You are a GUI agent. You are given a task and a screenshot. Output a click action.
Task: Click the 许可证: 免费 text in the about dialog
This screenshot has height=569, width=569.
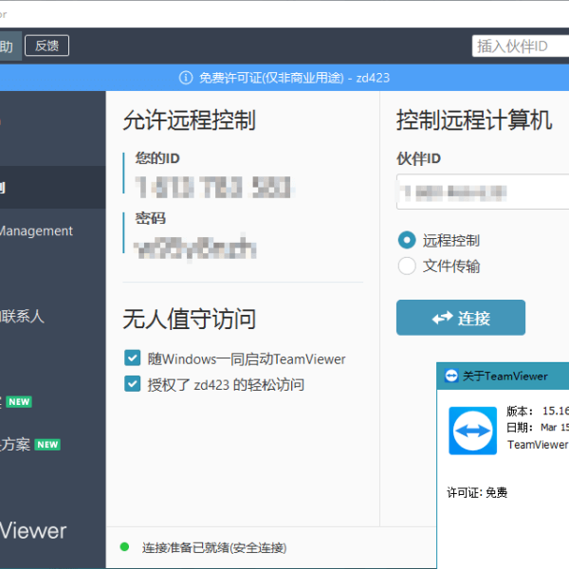pos(477,493)
